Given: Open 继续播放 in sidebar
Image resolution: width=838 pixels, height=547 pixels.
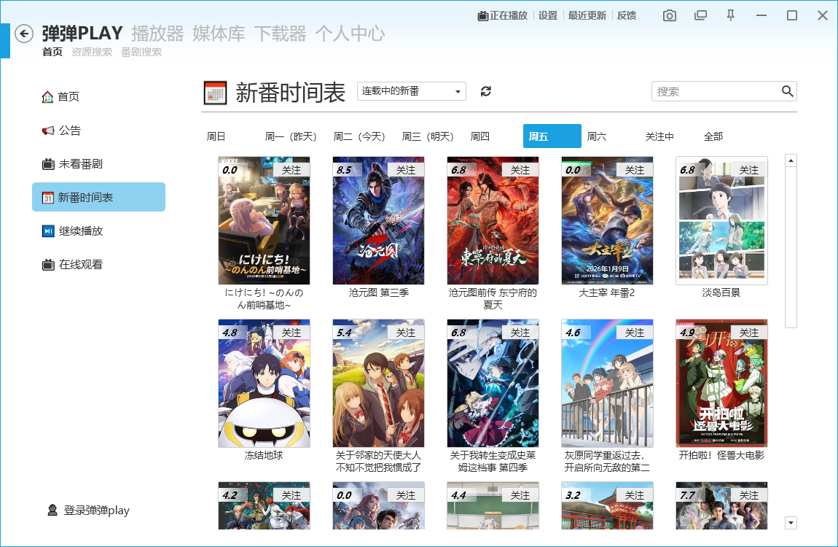Looking at the screenshot, I should [x=72, y=231].
